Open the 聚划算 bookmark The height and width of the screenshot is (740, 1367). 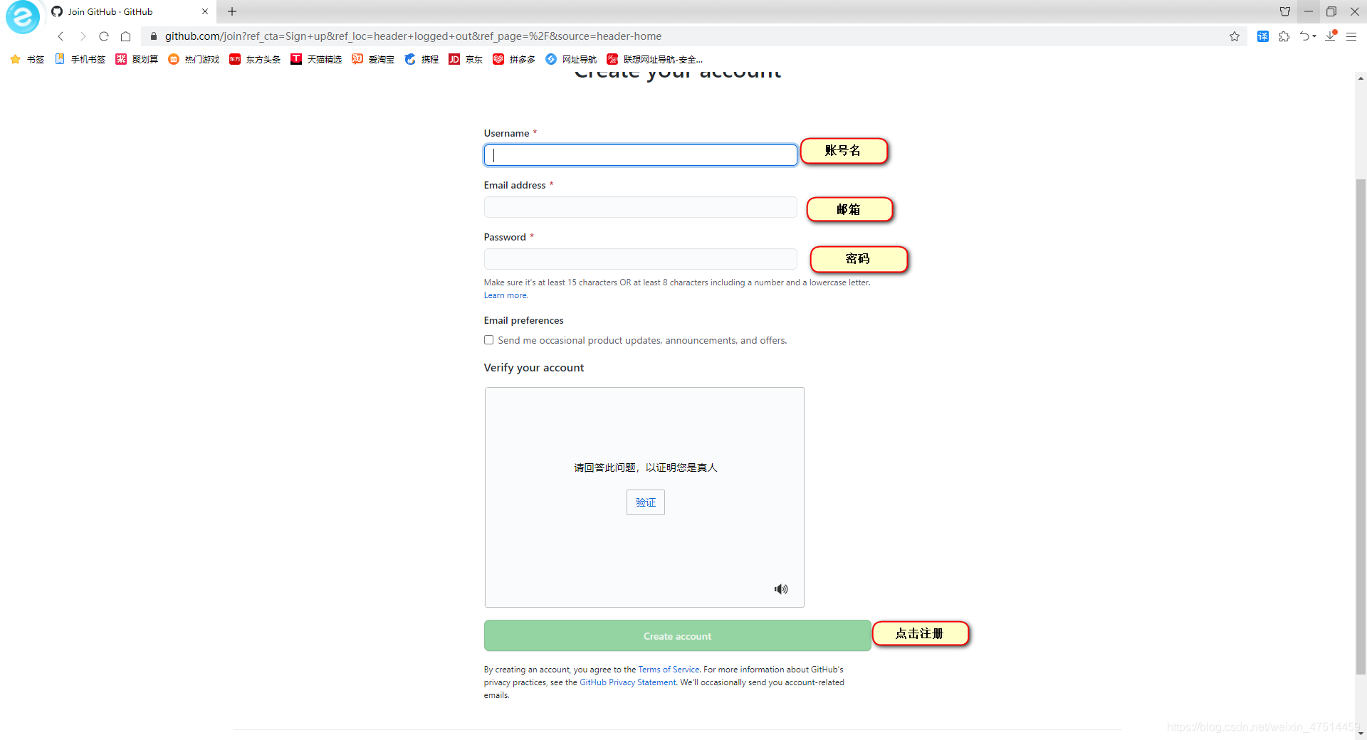click(x=137, y=59)
